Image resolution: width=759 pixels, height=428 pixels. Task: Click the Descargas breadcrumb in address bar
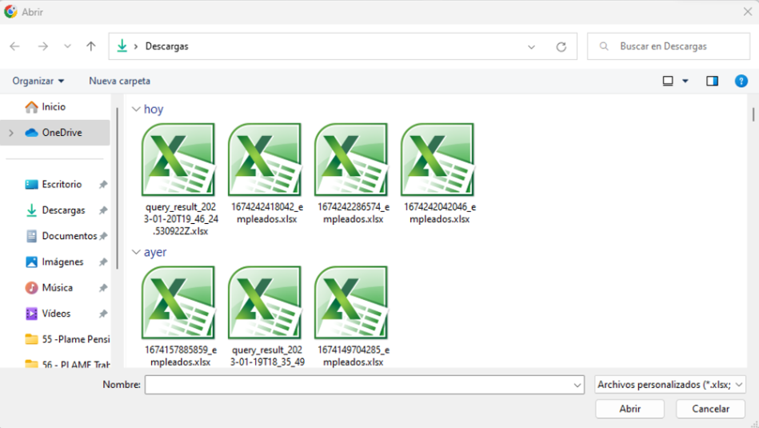pos(167,46)
